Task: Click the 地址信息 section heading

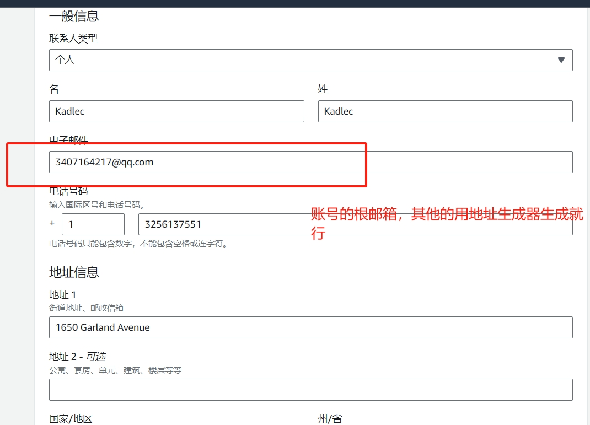Action: (74, 272)
